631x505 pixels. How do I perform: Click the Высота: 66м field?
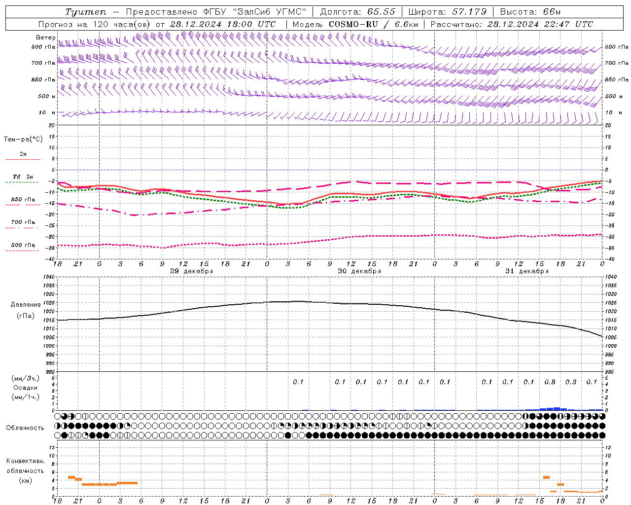tap(530, 12)
